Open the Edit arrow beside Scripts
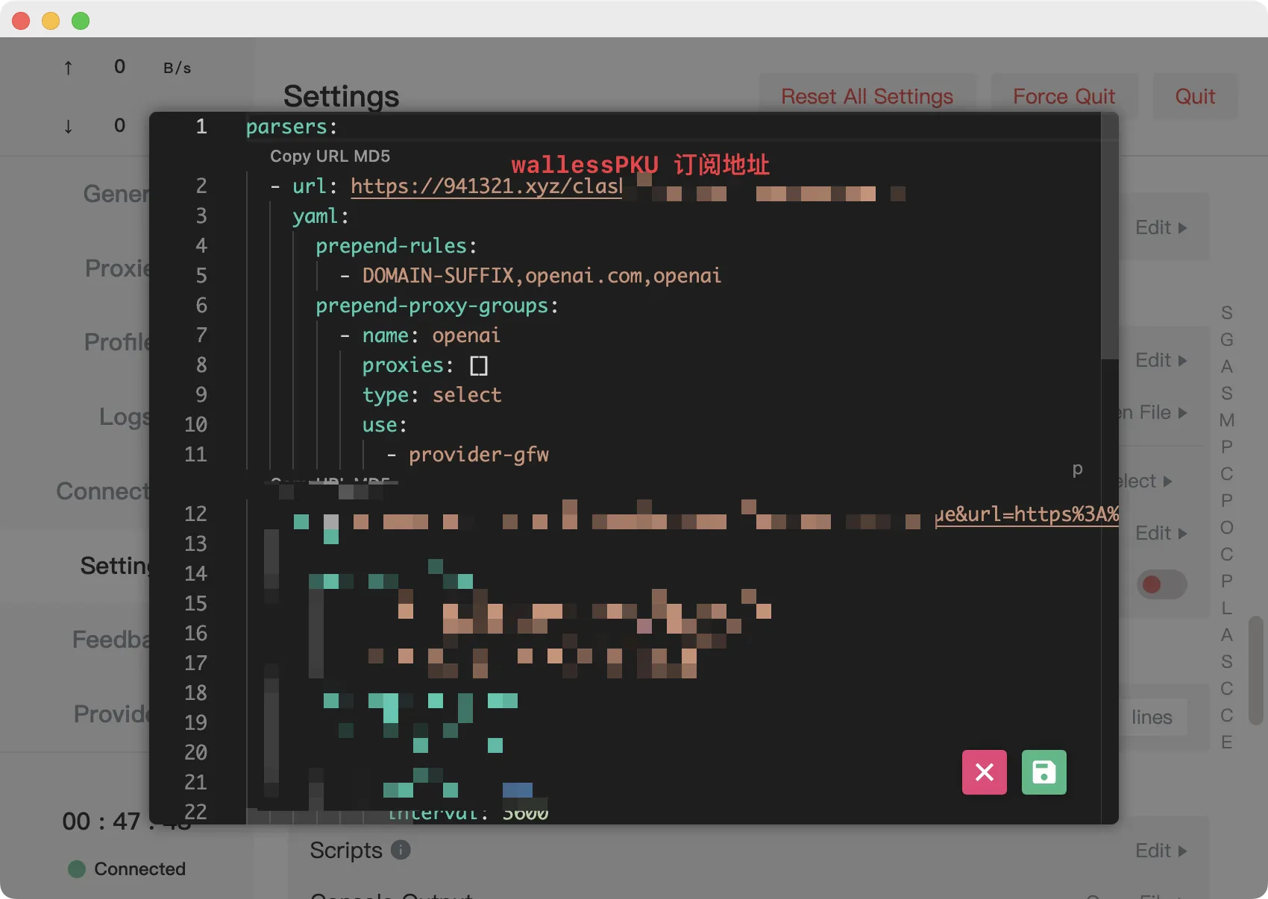The height and width of the screenshot is (899, 1268). pos(1161,851)
